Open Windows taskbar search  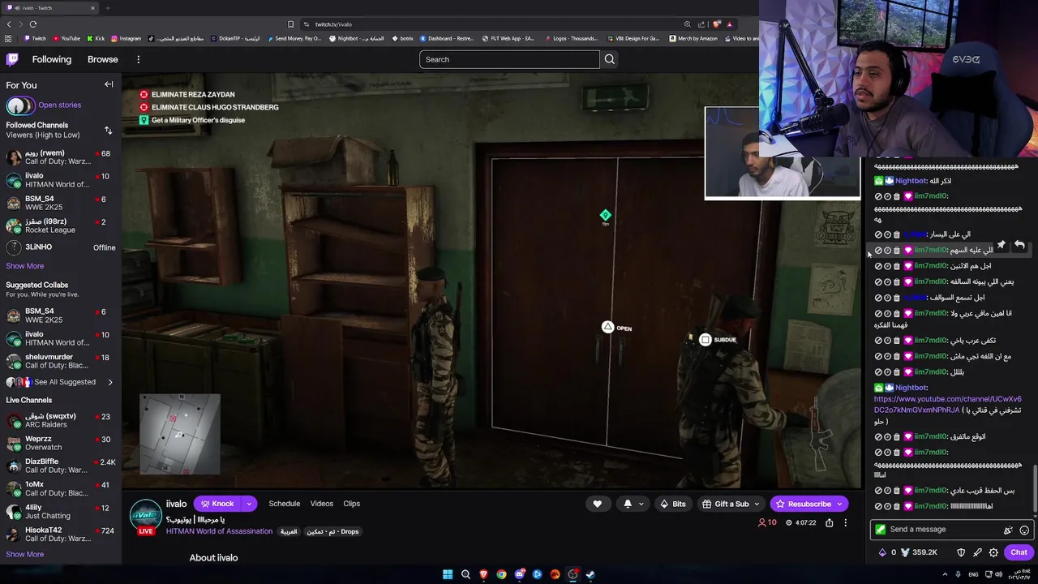pos(465,574)
